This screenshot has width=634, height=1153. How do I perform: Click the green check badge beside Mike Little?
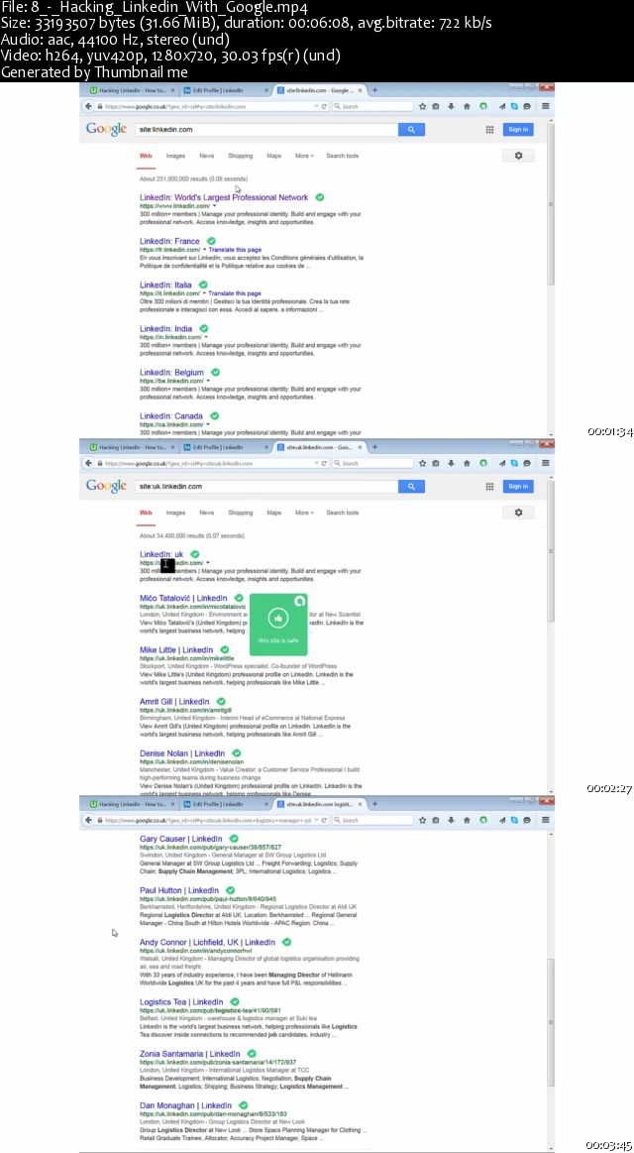tap(225, 650)
